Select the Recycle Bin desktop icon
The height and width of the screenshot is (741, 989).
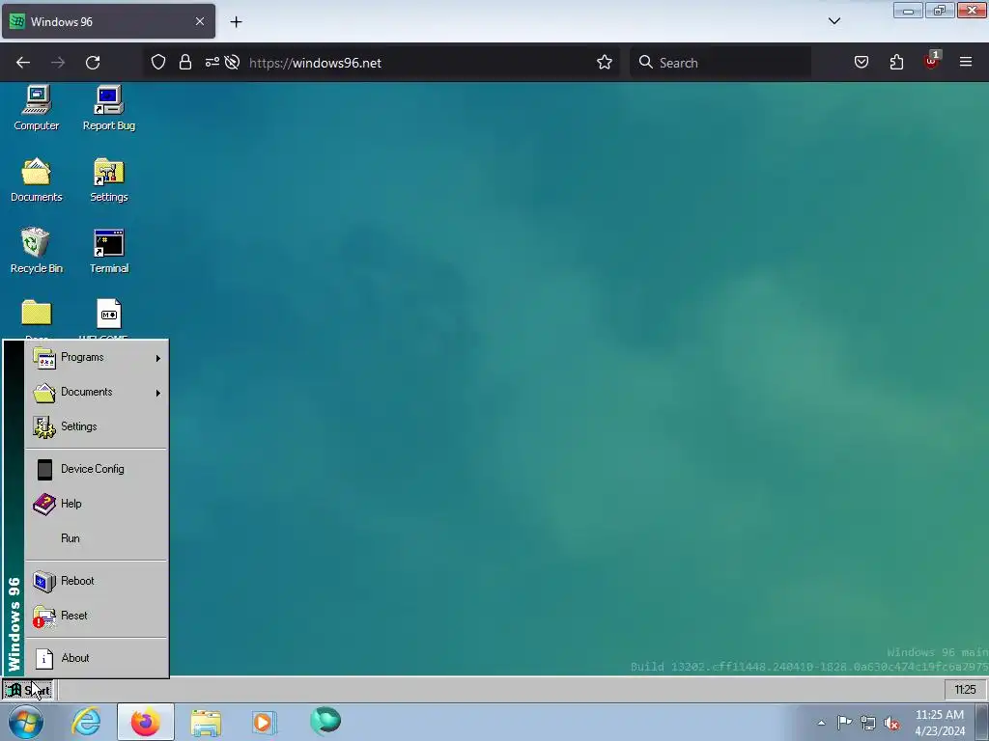coord(37,251)
